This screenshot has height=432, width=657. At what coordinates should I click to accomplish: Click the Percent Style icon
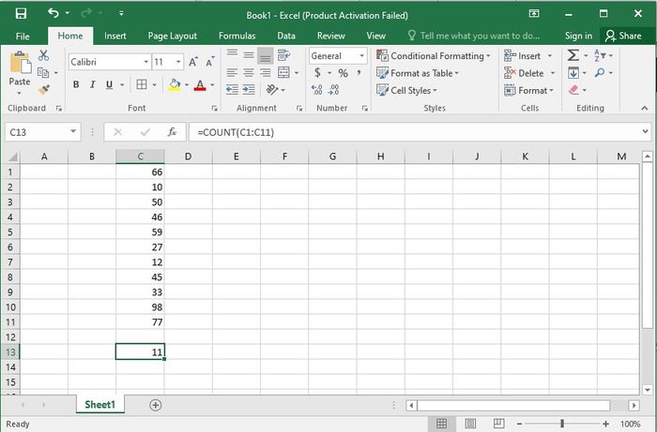[344, 73]
